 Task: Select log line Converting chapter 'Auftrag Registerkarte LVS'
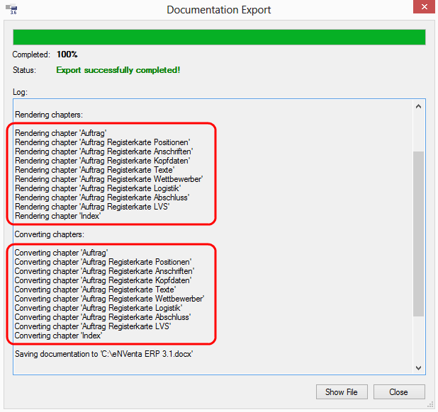click(x=93, y=326)
